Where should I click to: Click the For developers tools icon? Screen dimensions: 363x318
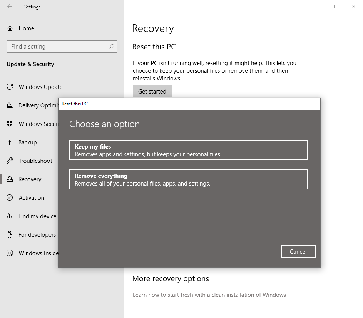point(10,235)
